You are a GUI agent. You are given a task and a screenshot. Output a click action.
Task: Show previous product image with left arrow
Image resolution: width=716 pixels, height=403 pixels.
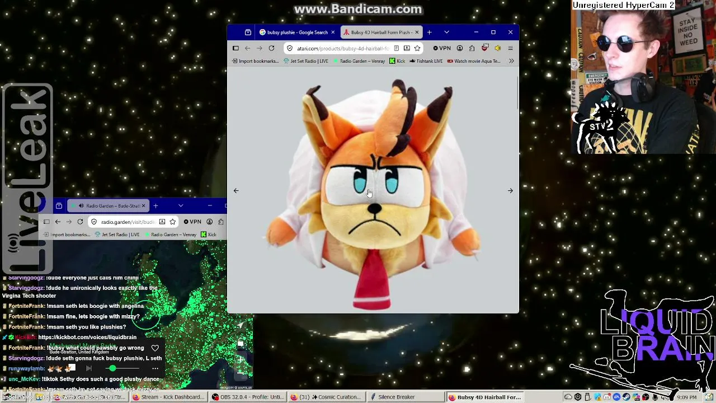pyautogui.click(x=236, y=191)
